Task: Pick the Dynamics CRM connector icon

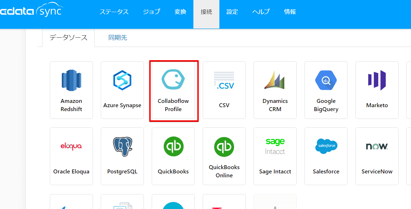Action: pyautogui.click(x=275, y=80)
